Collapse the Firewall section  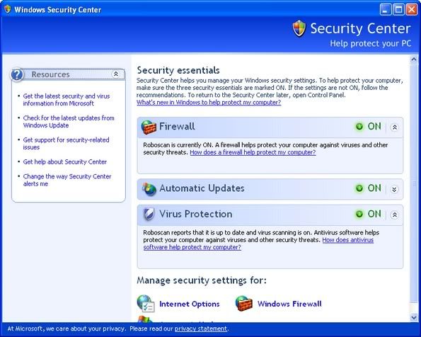[x=394, y=127]
